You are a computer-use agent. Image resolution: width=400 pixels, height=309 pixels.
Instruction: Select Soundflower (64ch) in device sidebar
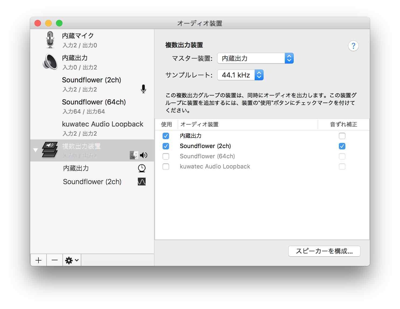point(92,106)
